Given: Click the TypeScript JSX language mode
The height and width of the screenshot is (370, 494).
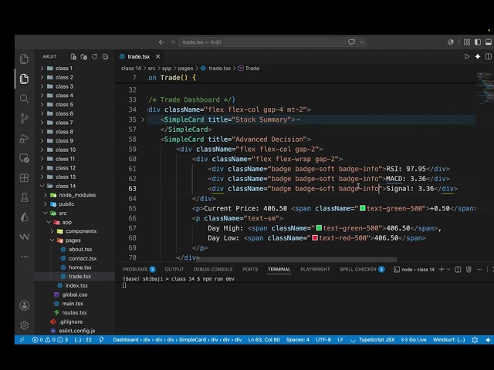Looking at the screenshot, I should coord(377,340).
